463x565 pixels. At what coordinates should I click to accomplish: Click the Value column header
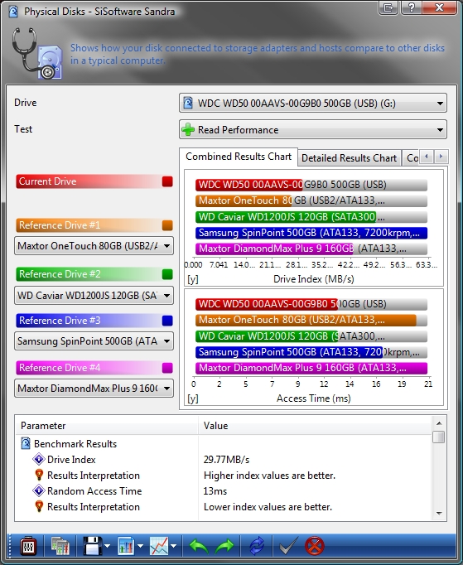tap(315, 426)
